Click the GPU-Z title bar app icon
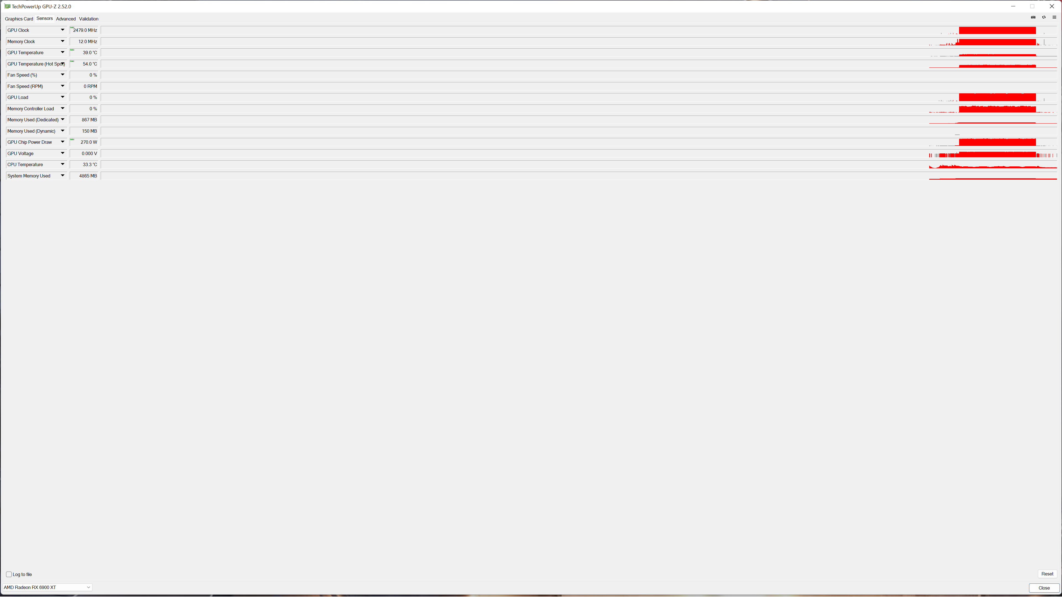 7,7
